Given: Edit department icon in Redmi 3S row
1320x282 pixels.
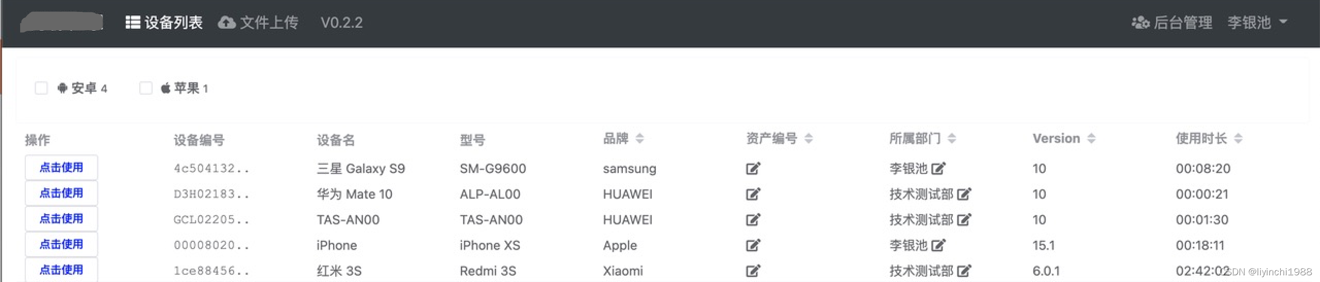Looking at the screenshot, I should pos(964,271).
